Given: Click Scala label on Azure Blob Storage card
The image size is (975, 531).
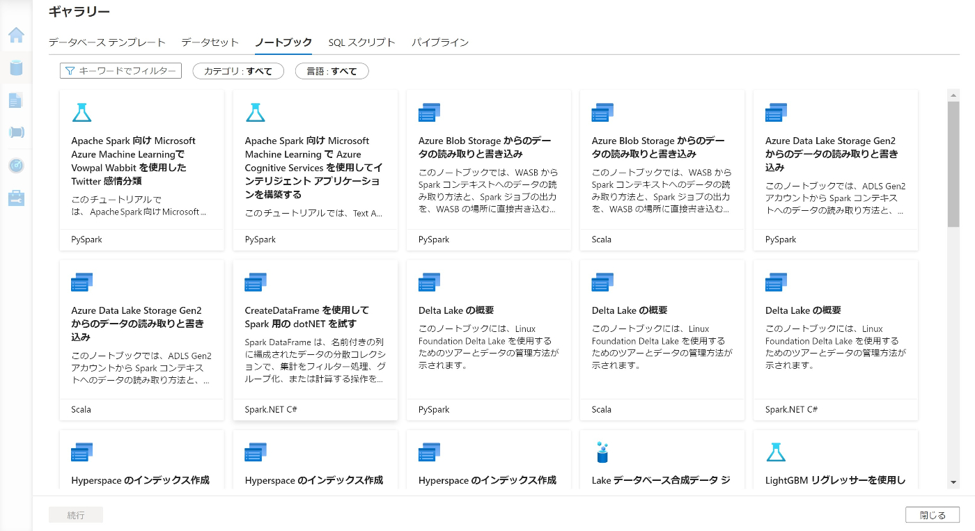Looking at the screenshot, I should tap(602, 239).
